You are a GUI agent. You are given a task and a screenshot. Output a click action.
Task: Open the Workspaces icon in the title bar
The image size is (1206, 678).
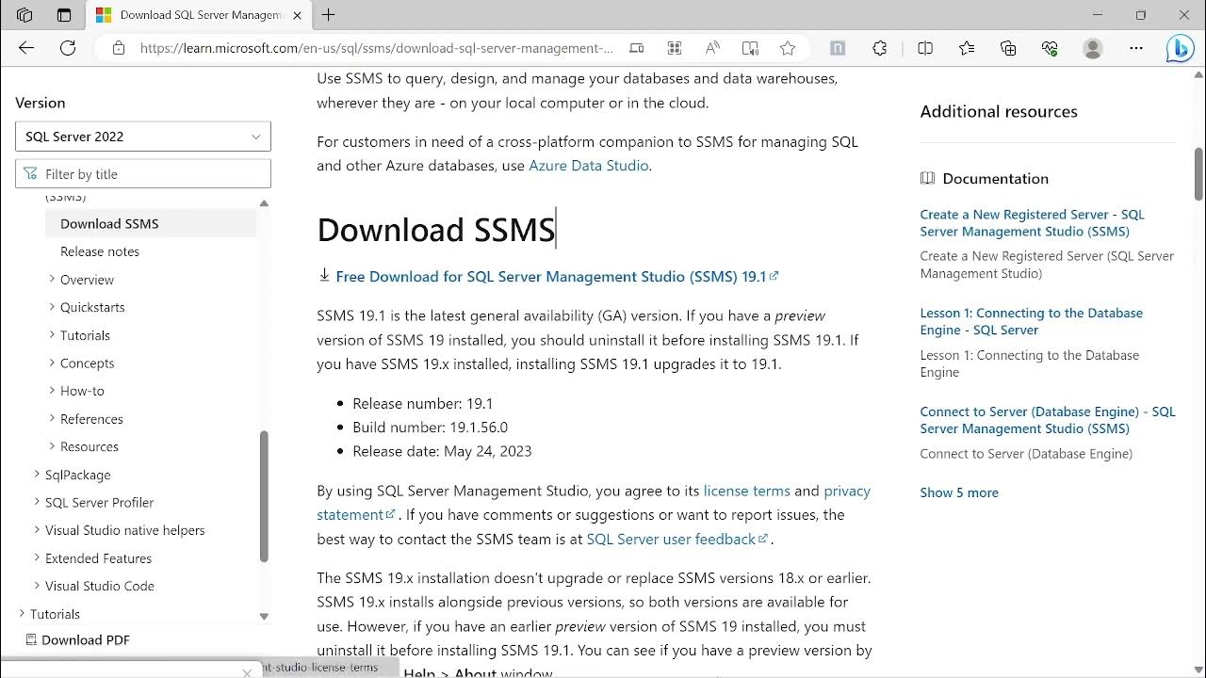24,15
